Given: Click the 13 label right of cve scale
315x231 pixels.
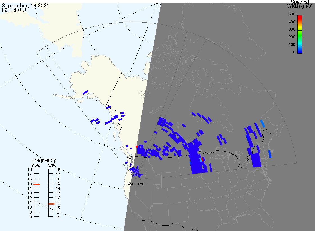Looking at the screenshot, I should tap(58, 193).
